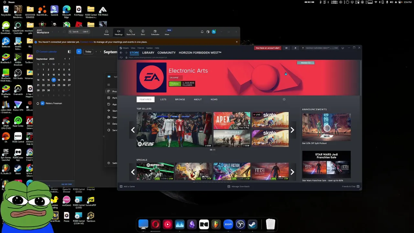Toggle Neteru Freeman calendar visibility
414x233 pixels.
pos(38,104)
